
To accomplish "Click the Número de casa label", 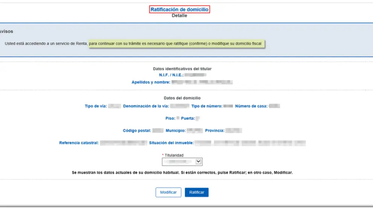I will [251, 106].
